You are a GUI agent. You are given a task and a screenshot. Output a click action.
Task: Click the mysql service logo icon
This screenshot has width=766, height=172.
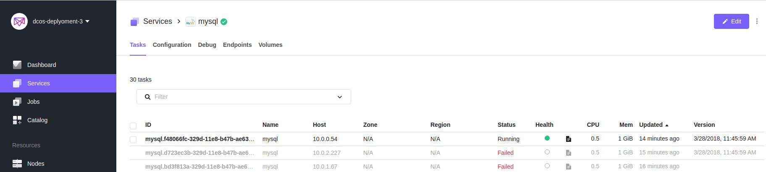coord(191,22)
